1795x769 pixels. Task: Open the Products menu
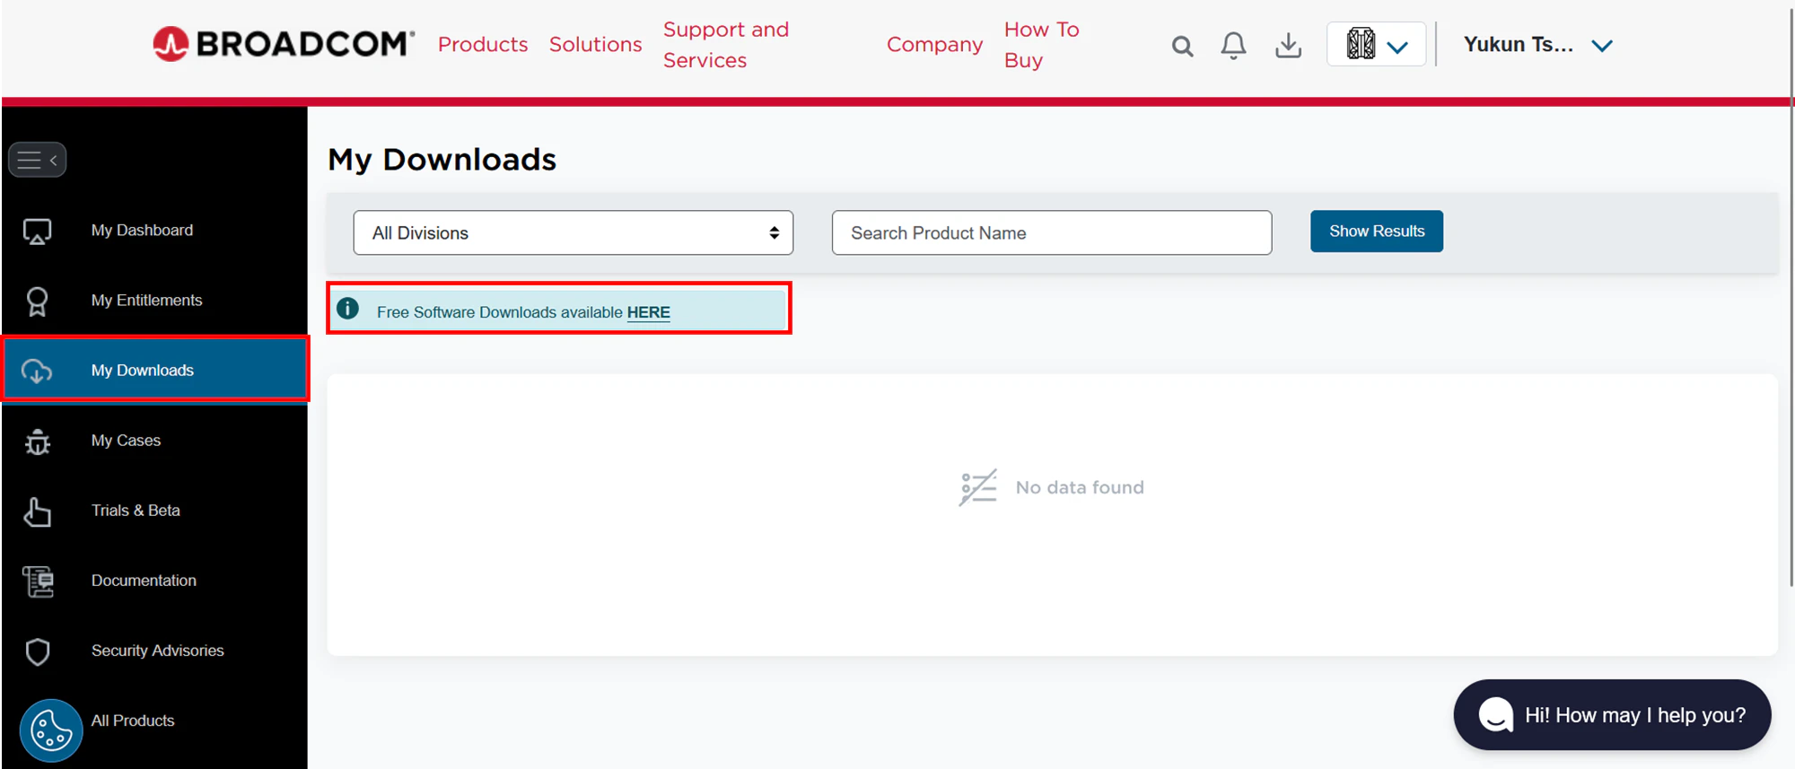[x=483, y=44]
